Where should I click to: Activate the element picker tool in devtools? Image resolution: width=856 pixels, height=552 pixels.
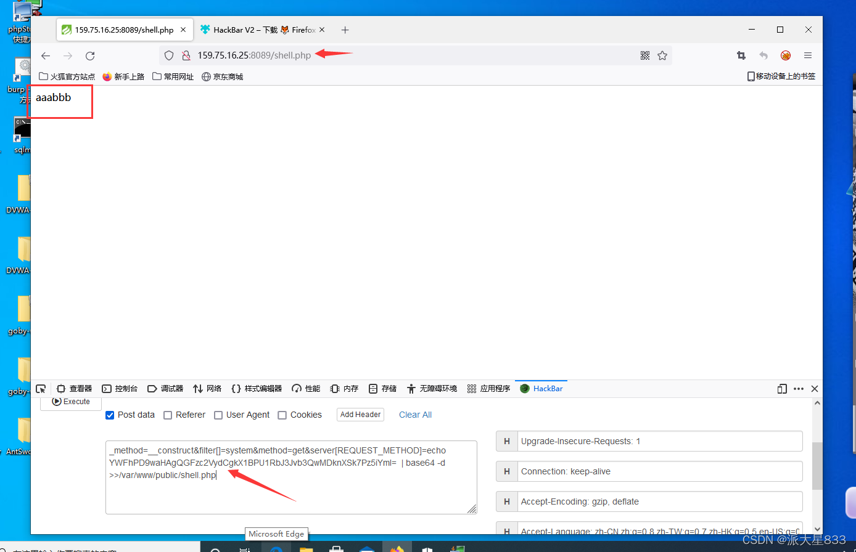[41, 389]
